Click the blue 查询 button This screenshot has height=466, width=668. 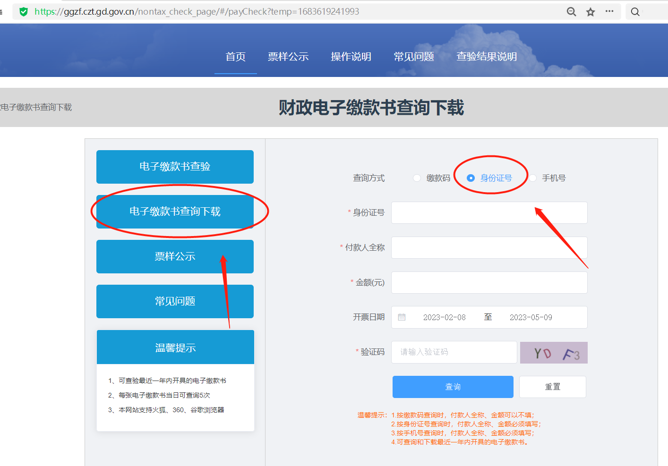click(453, 387)
